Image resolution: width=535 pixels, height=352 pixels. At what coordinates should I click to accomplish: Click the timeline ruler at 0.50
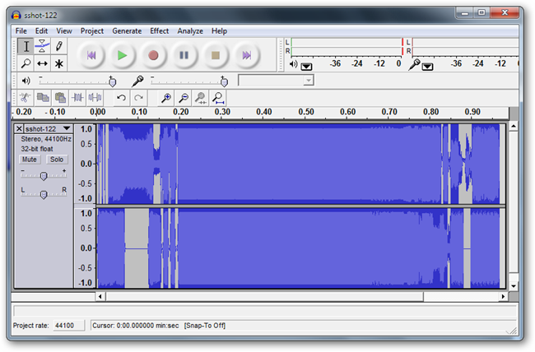tap(306, 112)
